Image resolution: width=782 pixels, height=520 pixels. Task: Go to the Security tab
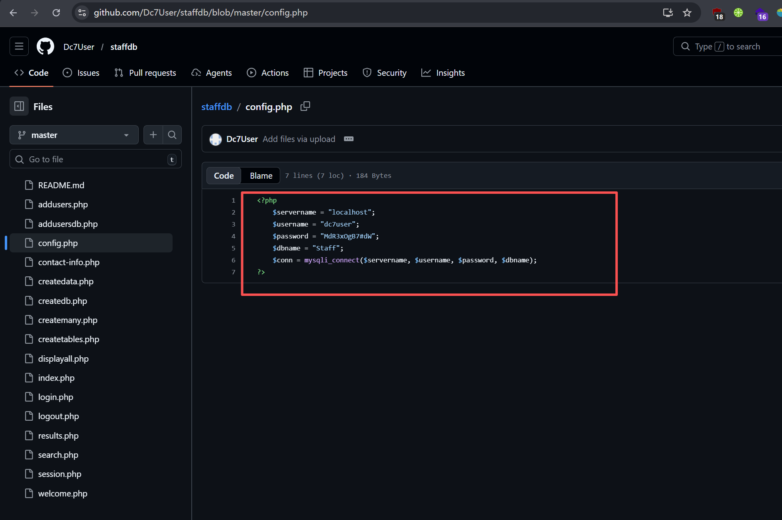385,73
